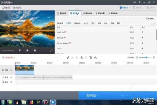The height and width of the screenshot is (105, 157).
Task: Click the copy clip icon
Action: [x=91, y=57]
